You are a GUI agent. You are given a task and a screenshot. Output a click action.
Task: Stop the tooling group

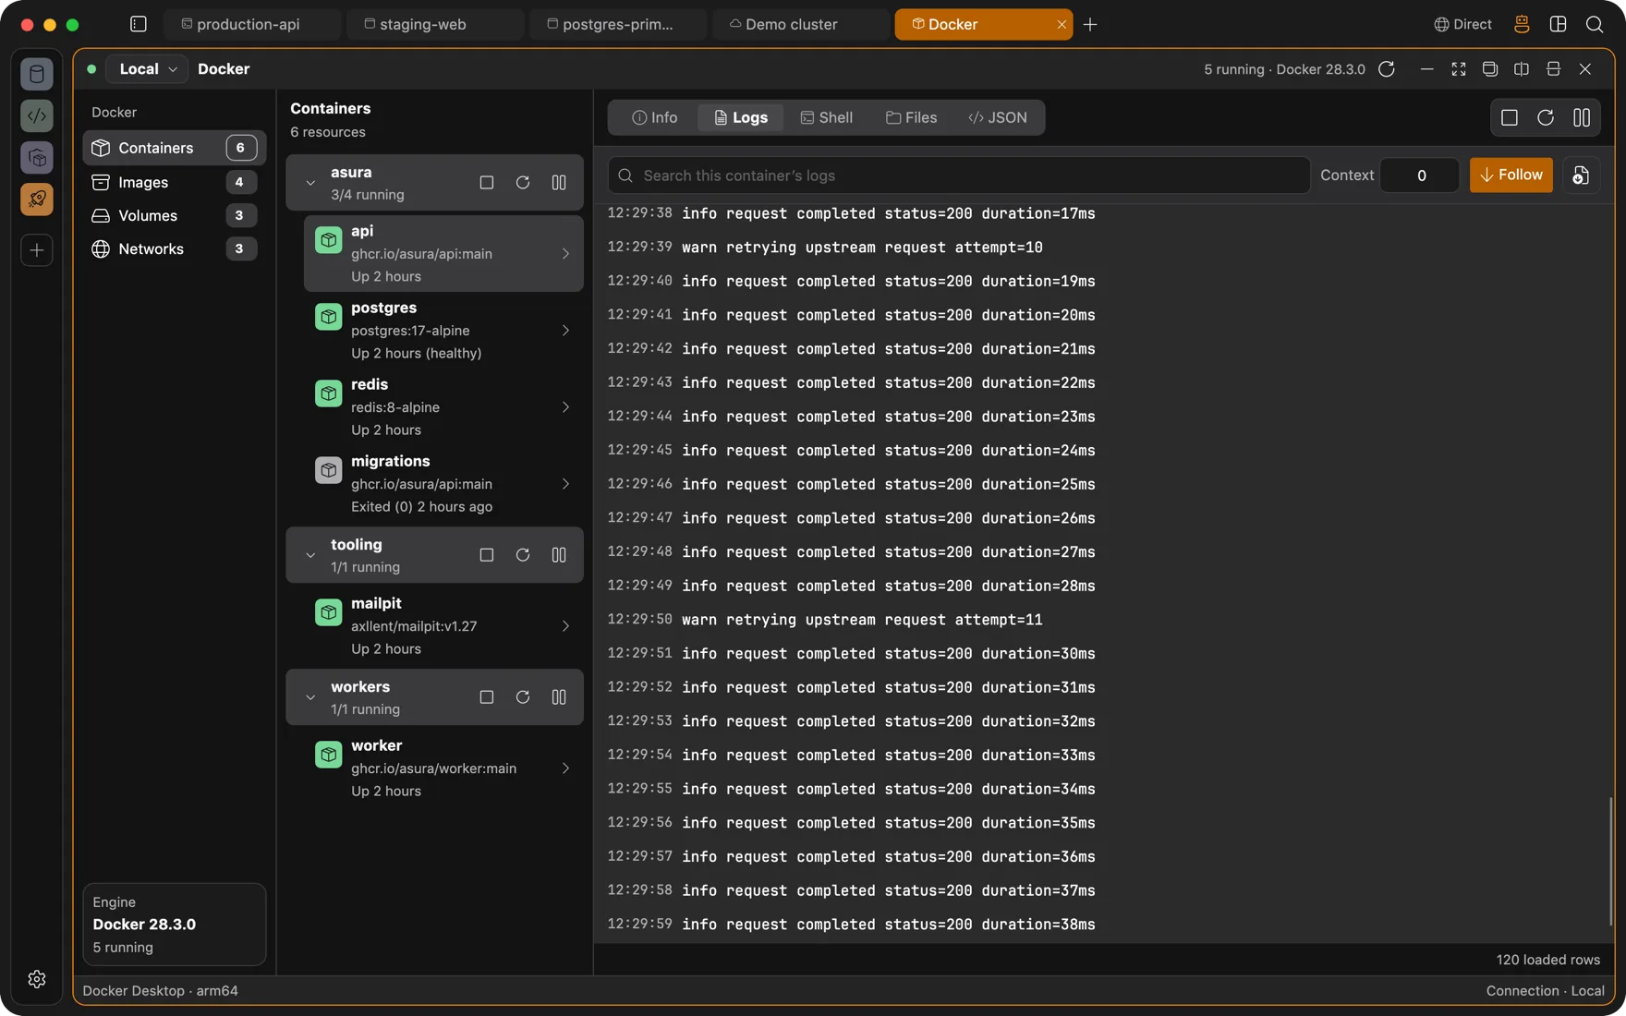coord(486,555)
